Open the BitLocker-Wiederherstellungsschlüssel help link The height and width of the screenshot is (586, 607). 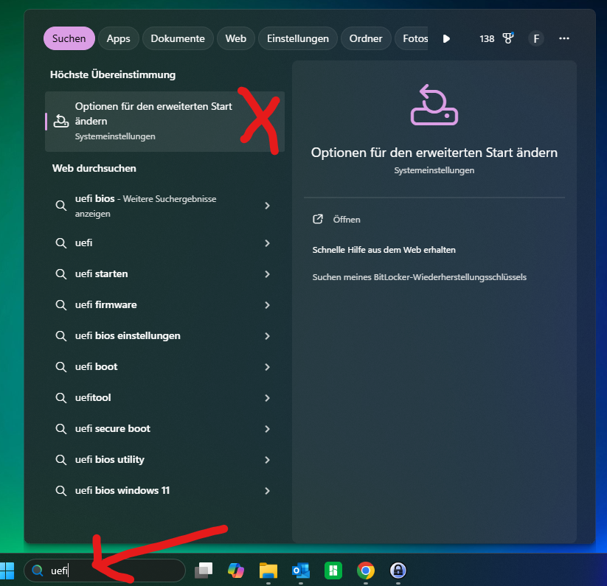419,277
